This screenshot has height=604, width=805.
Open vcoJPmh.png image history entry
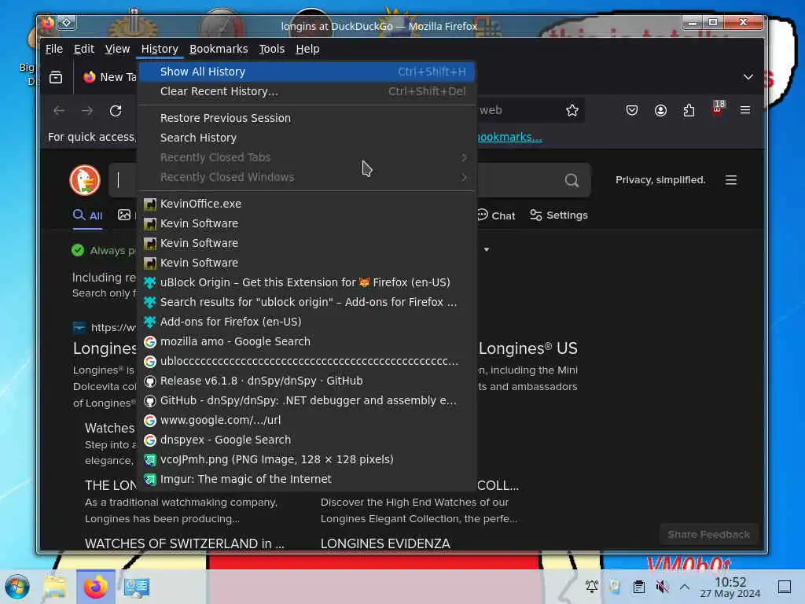pos(307,459)
